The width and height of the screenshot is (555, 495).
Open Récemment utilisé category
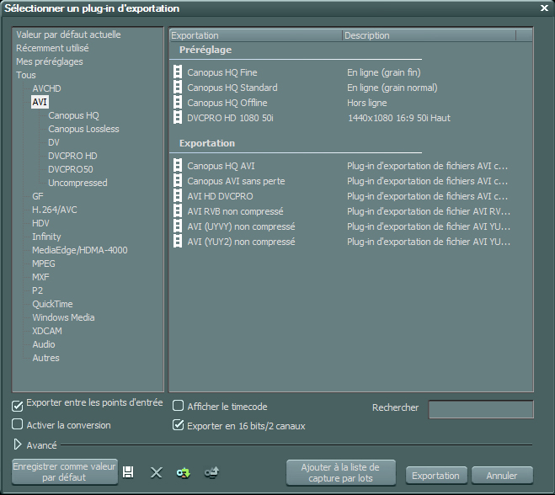pos(52,48)
